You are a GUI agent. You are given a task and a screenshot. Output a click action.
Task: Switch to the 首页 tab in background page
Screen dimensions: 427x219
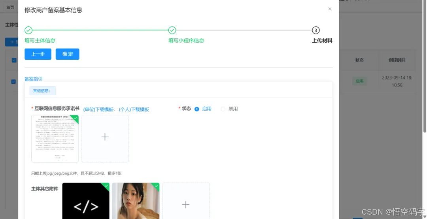click(x=10, y=7)
